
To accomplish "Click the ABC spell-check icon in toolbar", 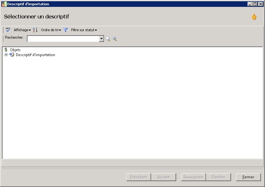I will click(8, 30).
